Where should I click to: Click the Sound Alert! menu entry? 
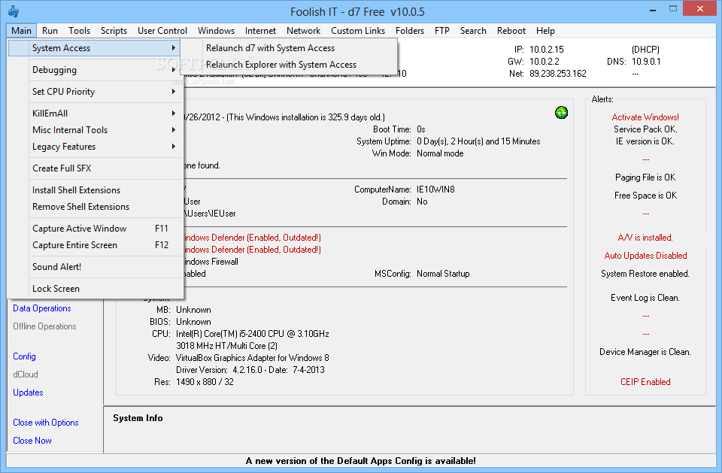96,267
